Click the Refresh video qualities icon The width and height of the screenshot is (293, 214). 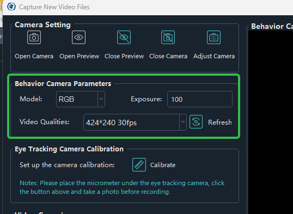pos(196,122)
